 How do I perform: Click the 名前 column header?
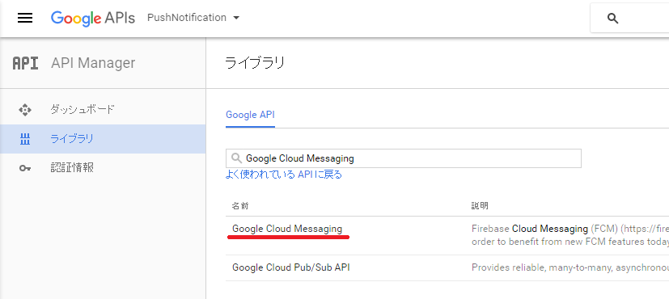(240, 206)
